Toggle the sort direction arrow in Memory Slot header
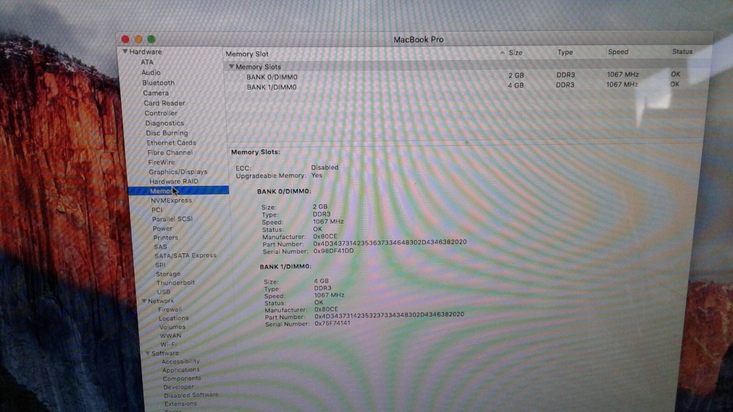Screen dimensions: 733x412 click(x=502, y=53)
